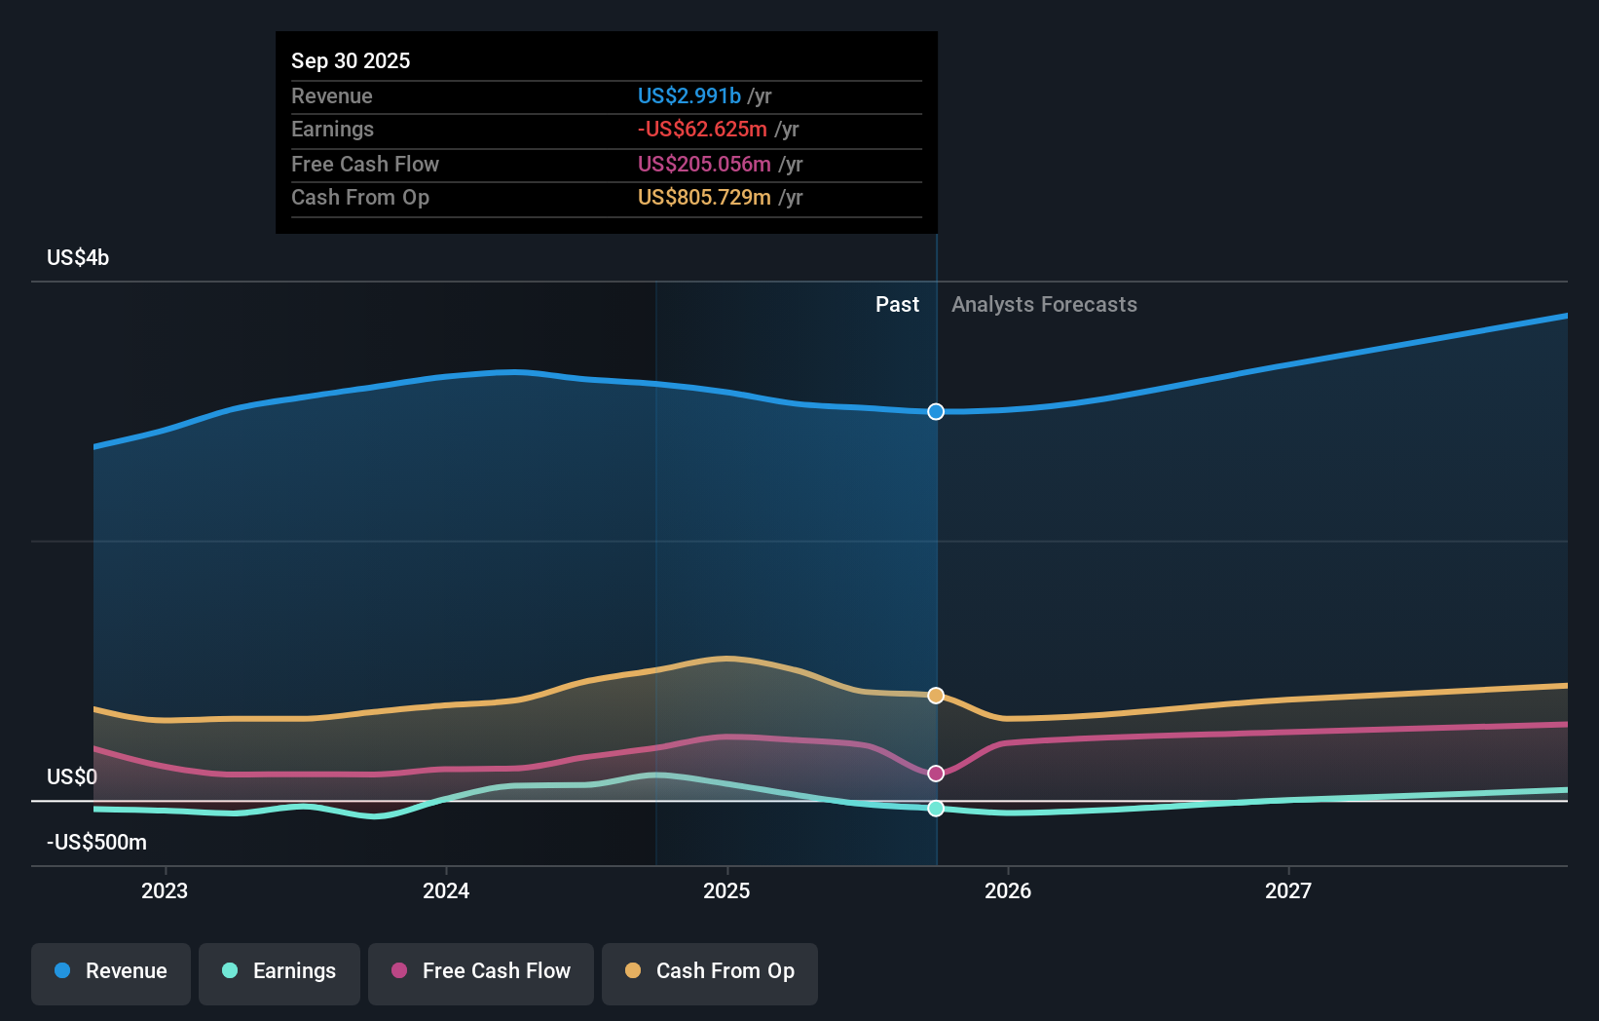Switch to the Past section of the chart
1599x1021 pixels.
[897, 304]
